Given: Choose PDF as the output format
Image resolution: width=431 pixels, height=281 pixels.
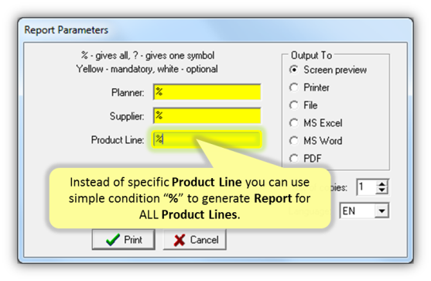Looking at the screenshot, I should click(294, 159).
